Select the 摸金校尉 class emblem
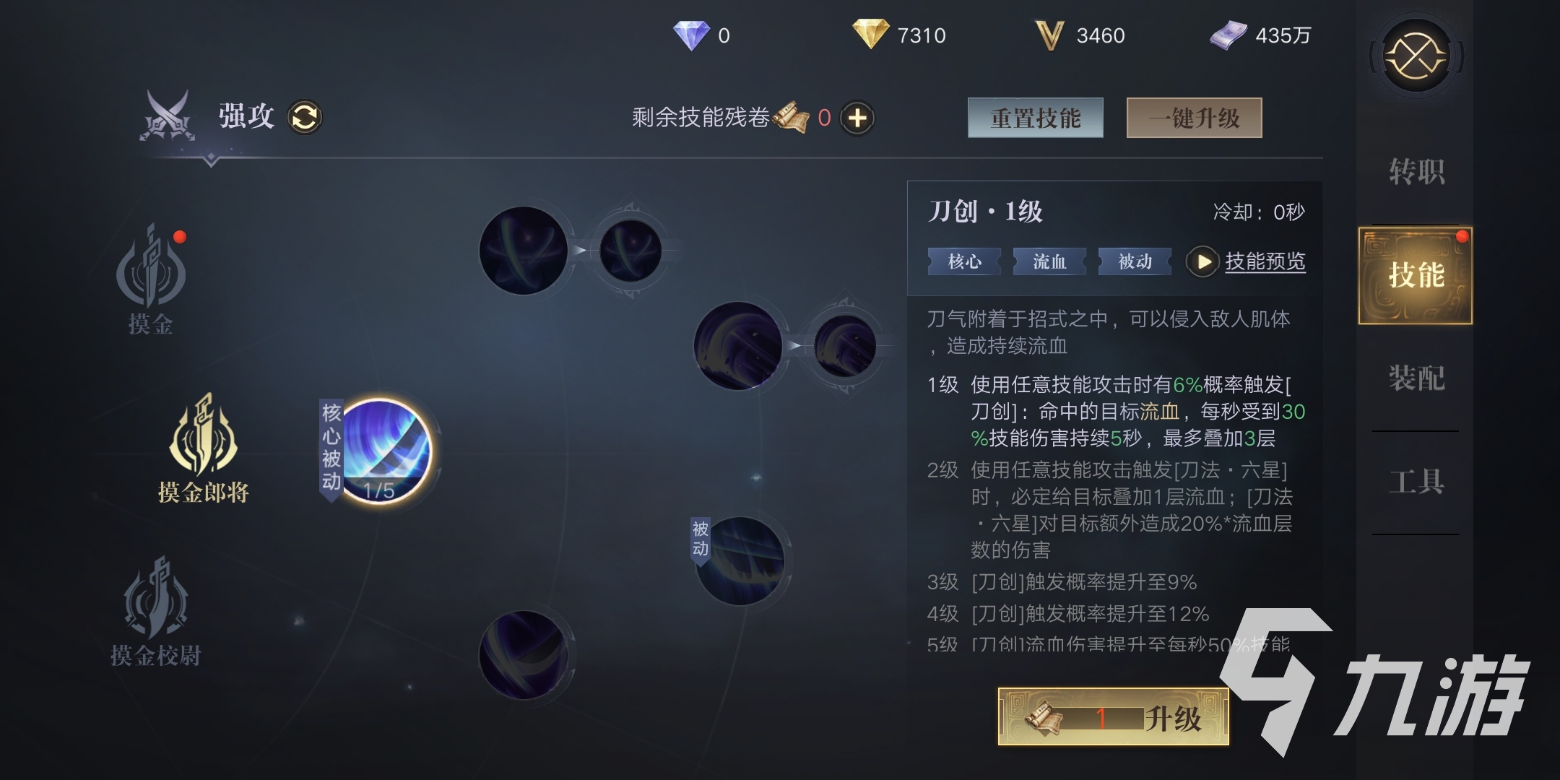Image resolution: width=1560 pixels, height=780 pixels. point(156,597)
